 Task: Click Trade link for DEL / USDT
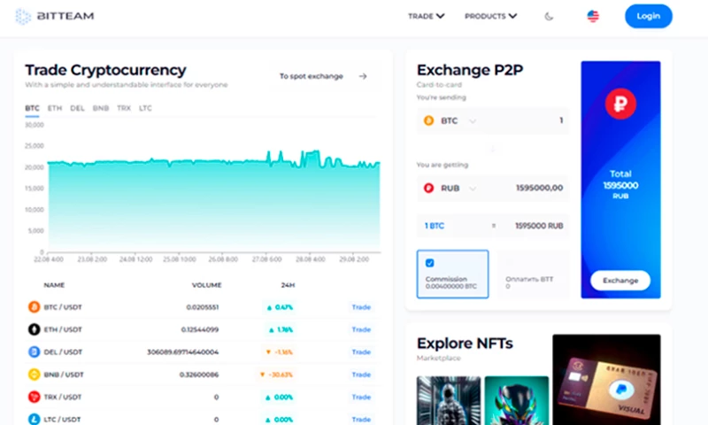pos(361,352)
